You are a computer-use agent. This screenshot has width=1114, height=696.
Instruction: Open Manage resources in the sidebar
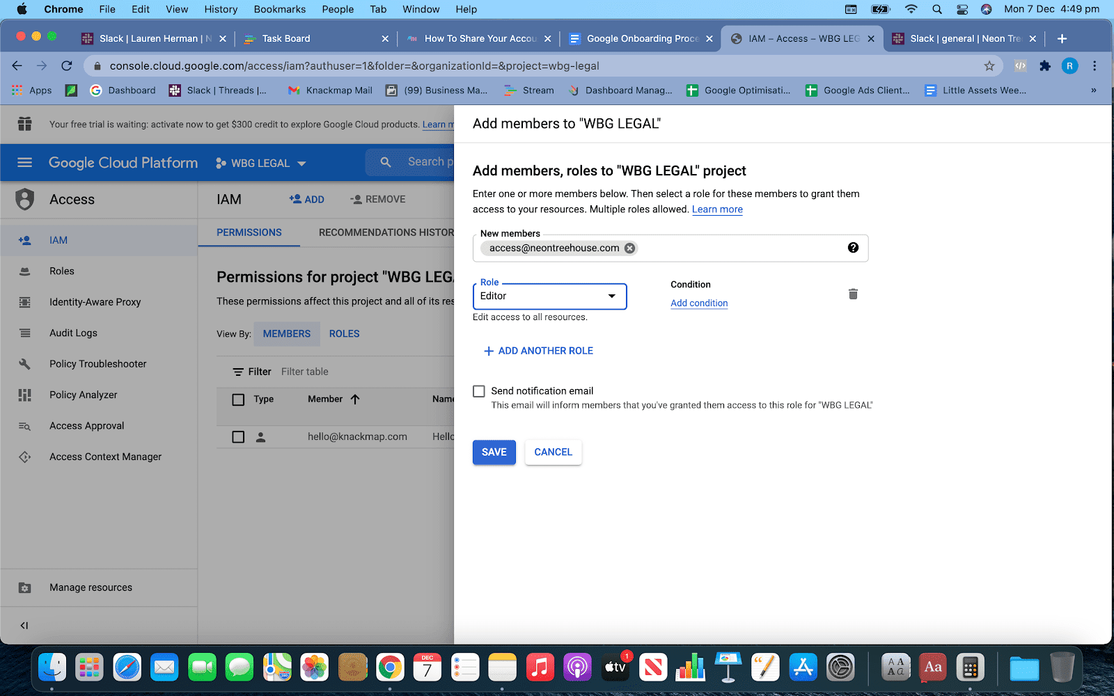tap(99, 587)
